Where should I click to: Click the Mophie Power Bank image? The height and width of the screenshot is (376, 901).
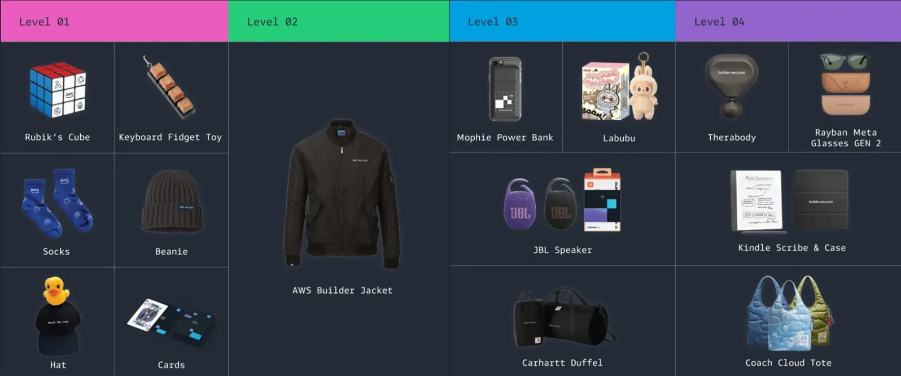pyautogui.click(x=505, y=89)
